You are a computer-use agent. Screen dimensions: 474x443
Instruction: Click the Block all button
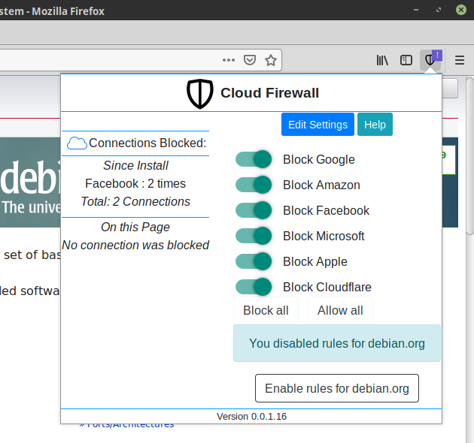pyautogui.click(x=266, y=310)
